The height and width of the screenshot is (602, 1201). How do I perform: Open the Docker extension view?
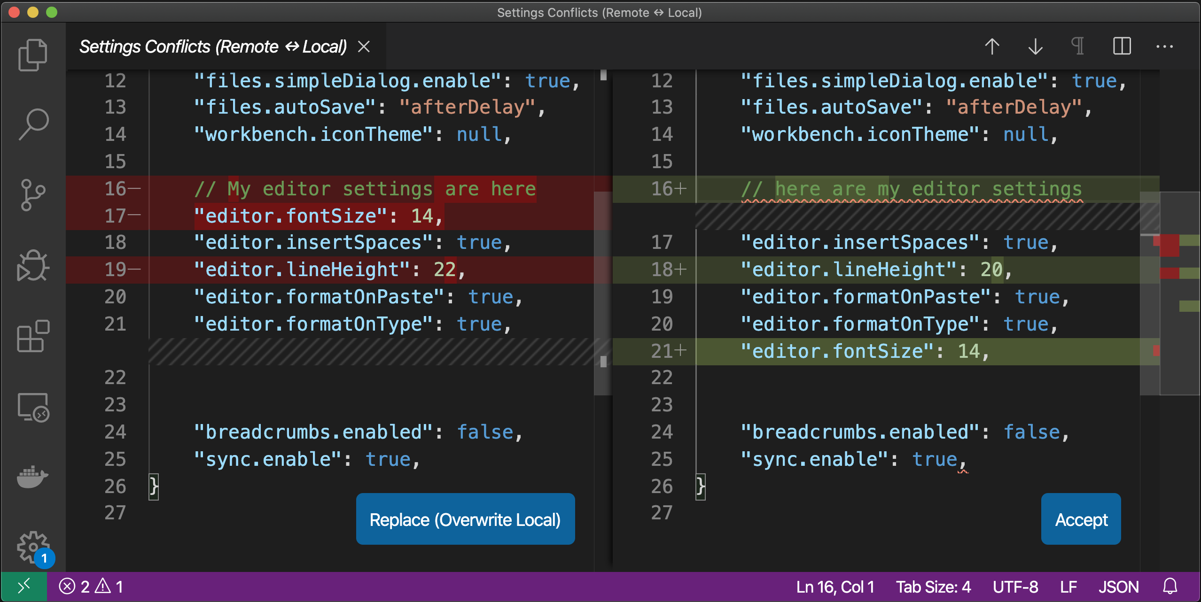33,477
